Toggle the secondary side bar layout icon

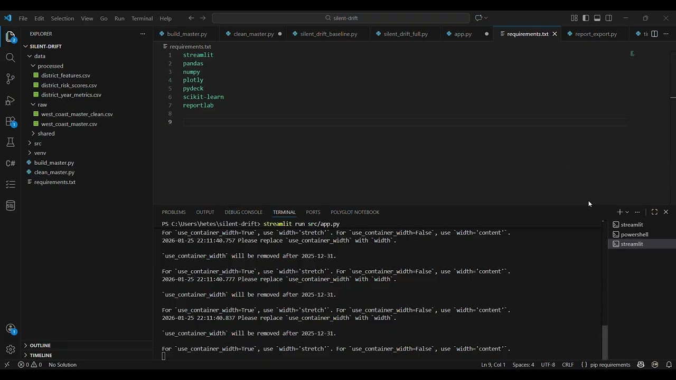pos(608,18)
